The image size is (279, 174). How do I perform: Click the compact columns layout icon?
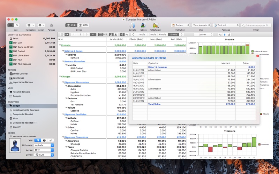[105, 34]
